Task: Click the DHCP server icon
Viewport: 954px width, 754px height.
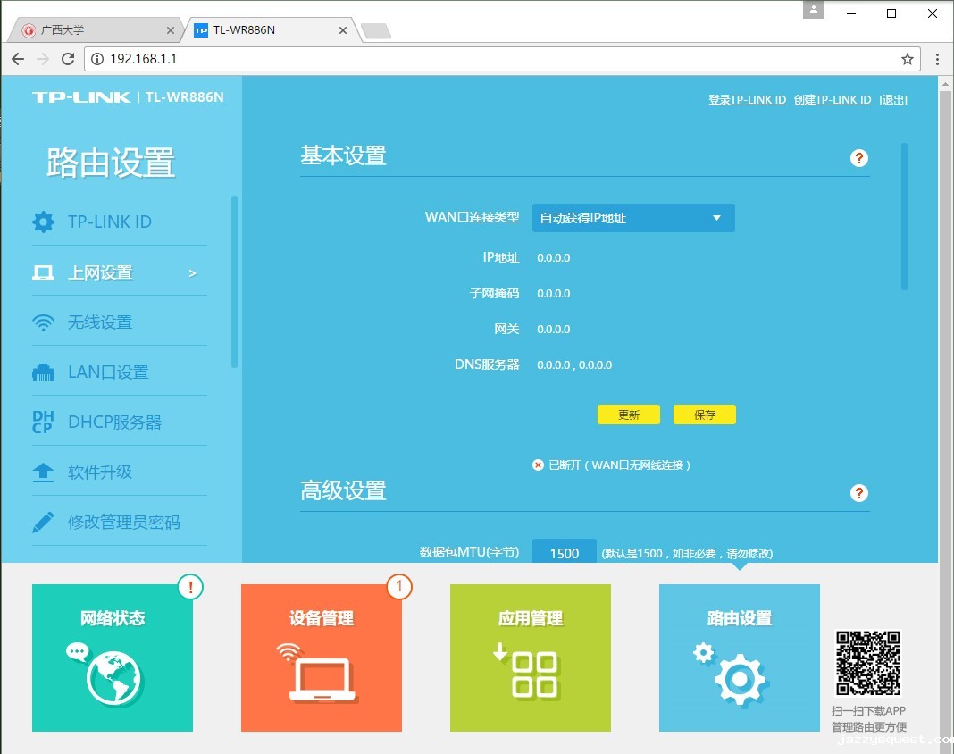Action: 43,423
